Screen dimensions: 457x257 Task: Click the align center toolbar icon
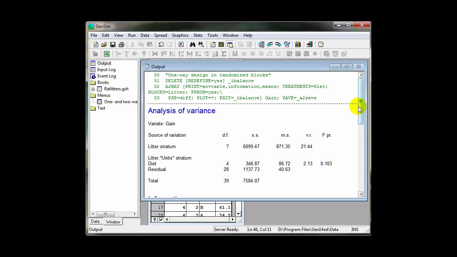coord(252,54)
